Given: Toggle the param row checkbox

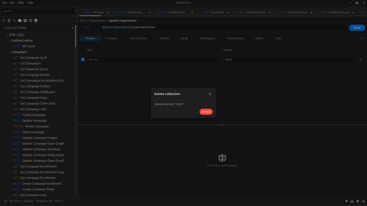Looking at the screenshot, I should 83,60.
